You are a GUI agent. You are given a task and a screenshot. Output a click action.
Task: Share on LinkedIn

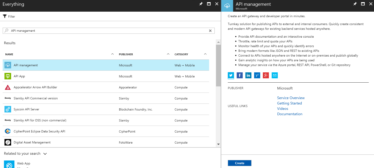point(248,75)
